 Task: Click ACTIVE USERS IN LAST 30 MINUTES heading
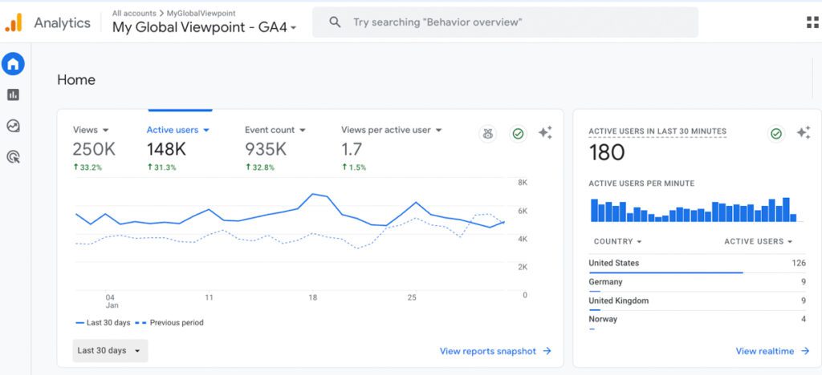[x=657, y=131]
